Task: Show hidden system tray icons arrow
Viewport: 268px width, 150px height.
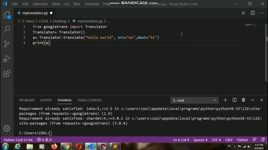Action: coord(235,146)
